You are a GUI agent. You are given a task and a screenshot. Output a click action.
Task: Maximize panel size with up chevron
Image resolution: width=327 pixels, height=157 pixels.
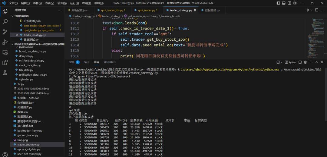(317, 62)
